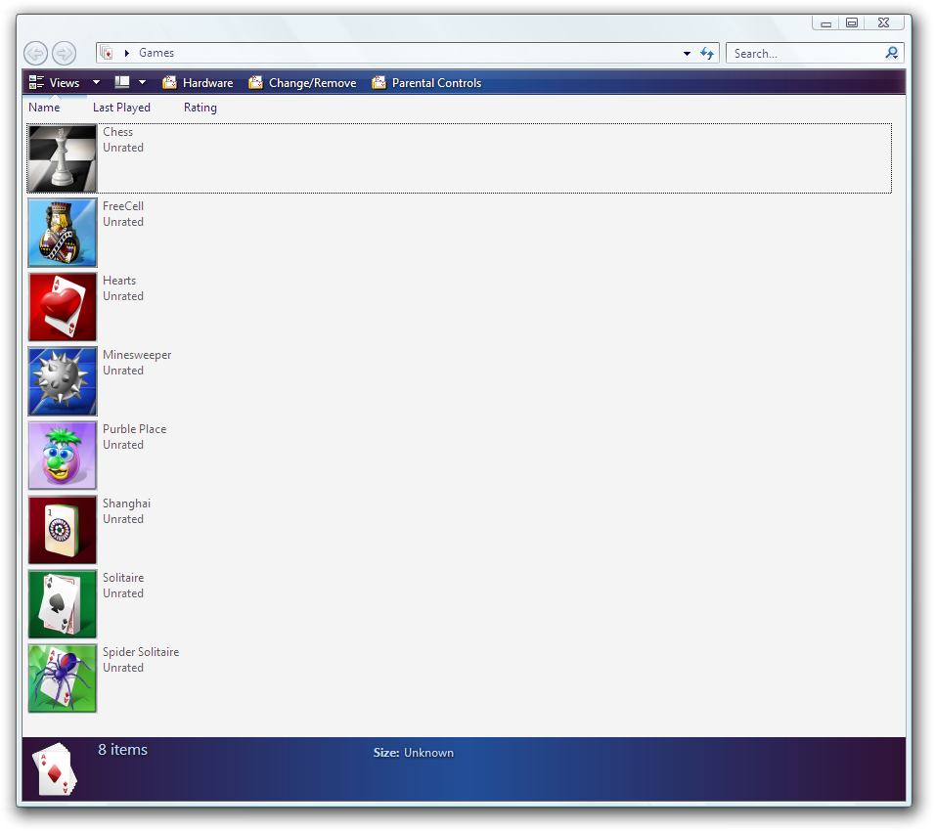Viewport: 935px width, 831px height.
Task: Select the Minesweeper mine icon
Action: click(62, 381)
